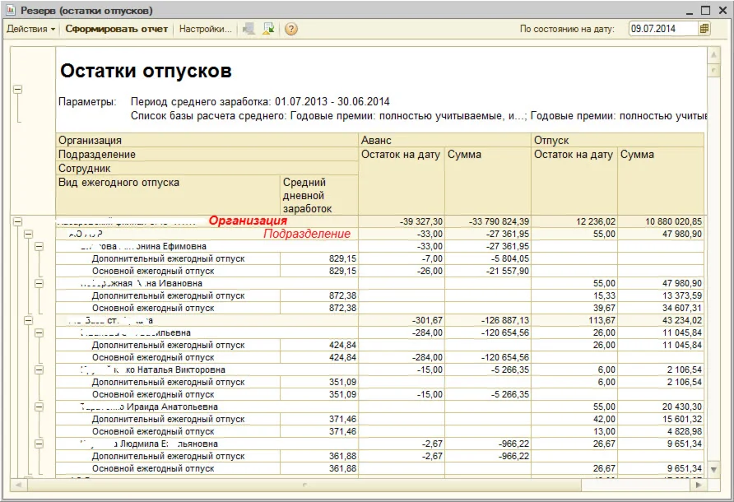Click the Сформировать отчет button
The width and height of the screenshot is (734, 502).
[x=117, y=29]
